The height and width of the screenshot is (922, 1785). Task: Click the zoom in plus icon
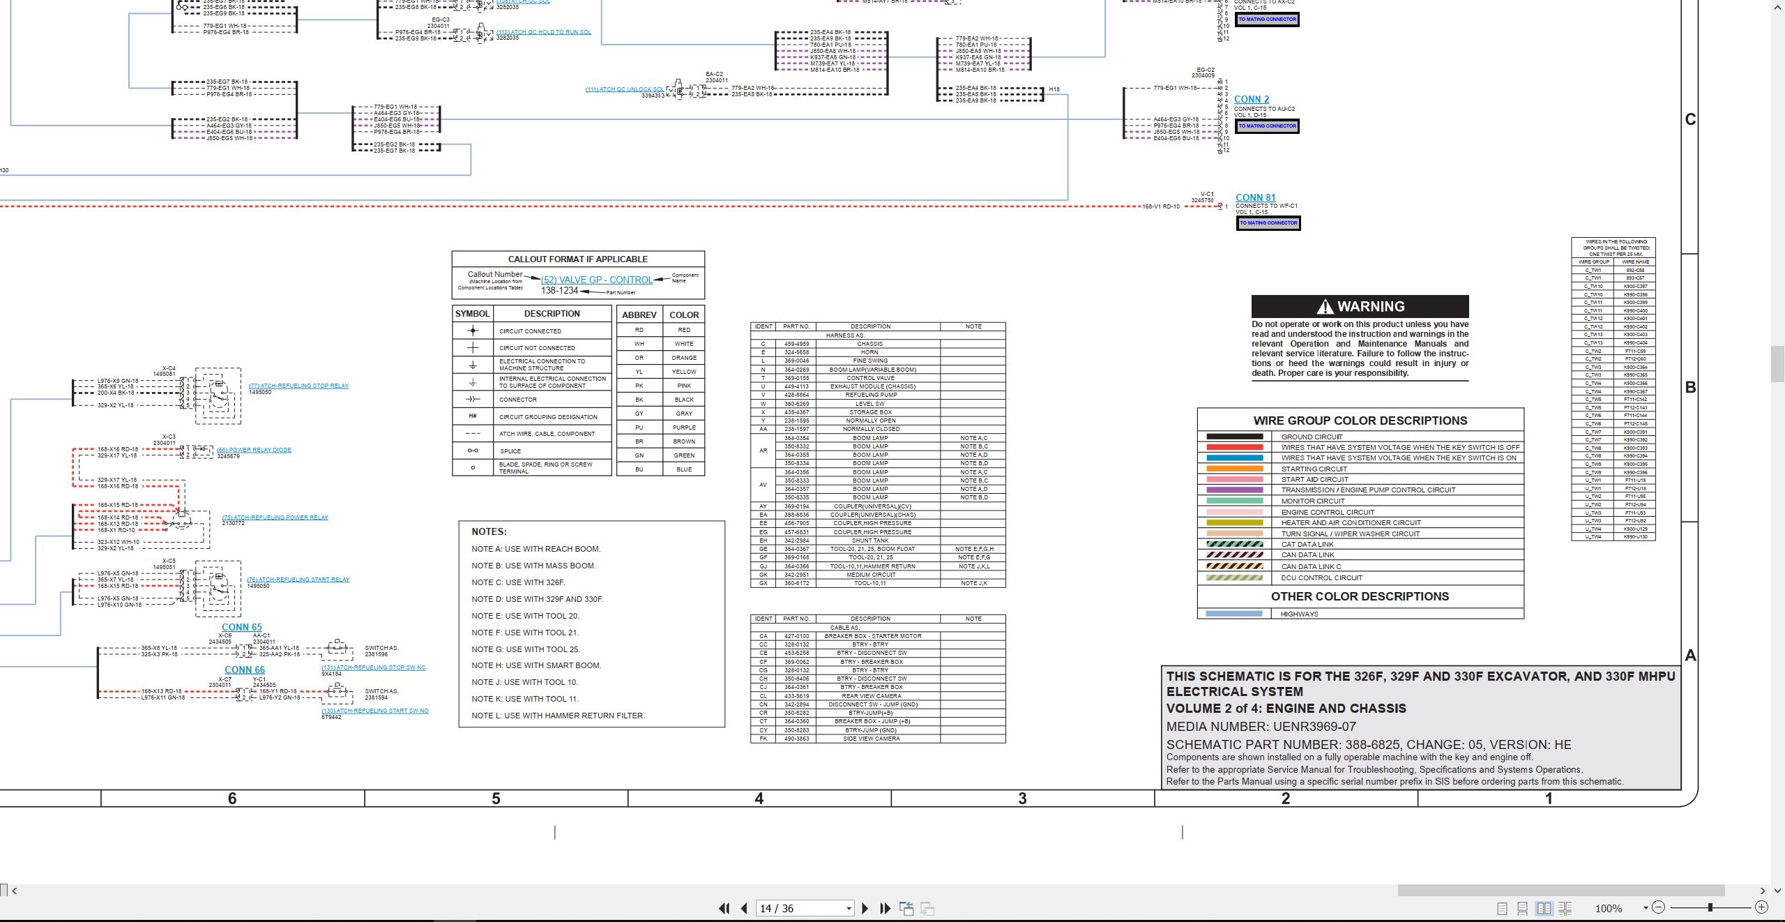pyautogui.click(x=1761, y=907)
